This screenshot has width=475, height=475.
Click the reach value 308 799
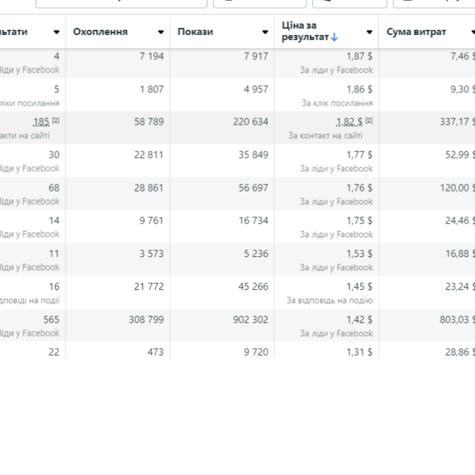click(x=146, y=320)
